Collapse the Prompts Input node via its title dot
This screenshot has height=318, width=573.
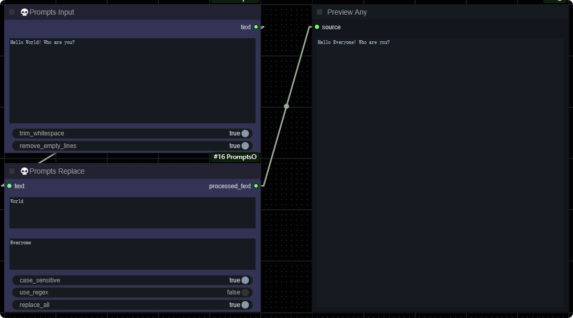pyautogui.click(x=12, y=12)
